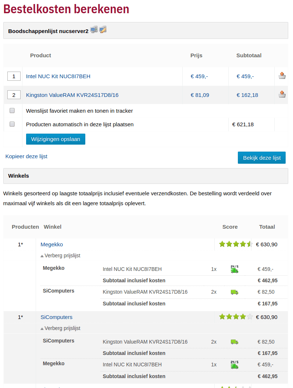Viewport: 293px width, 388px height.
Task: Click Megekko star rating score
Action: tap(235, 244)
